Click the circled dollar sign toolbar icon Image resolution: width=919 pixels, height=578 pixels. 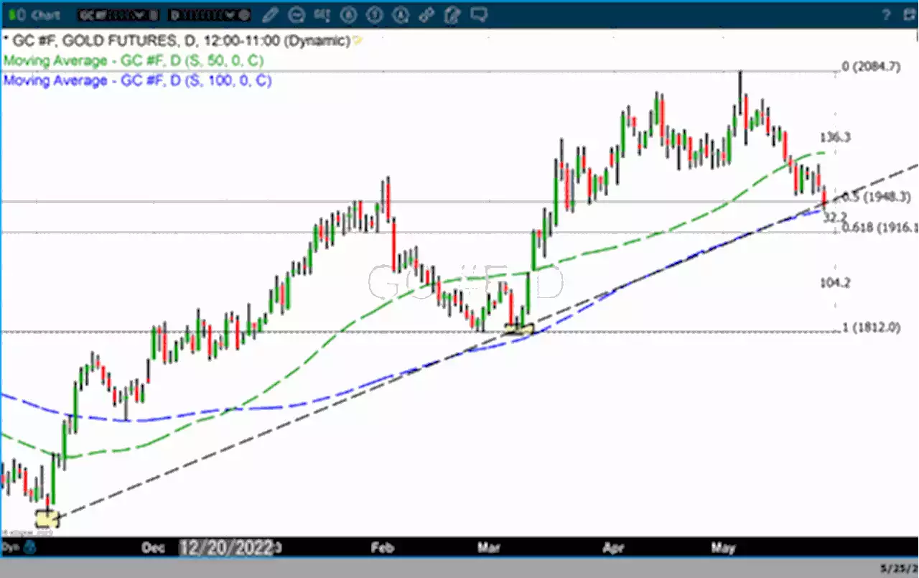point(374,14)
